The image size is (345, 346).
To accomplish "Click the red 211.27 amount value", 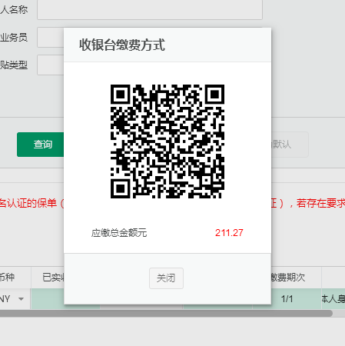I will tap(229, 233).
